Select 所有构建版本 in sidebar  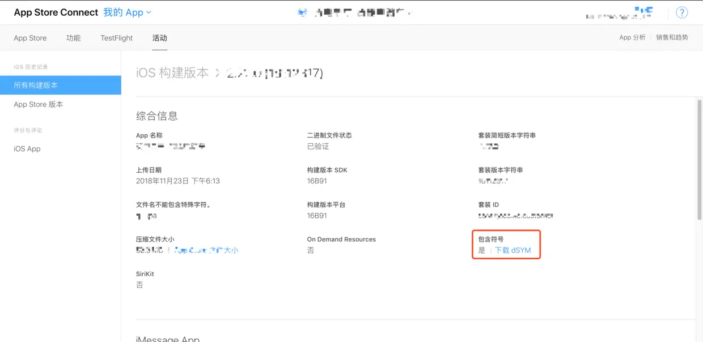click(60, 85)
